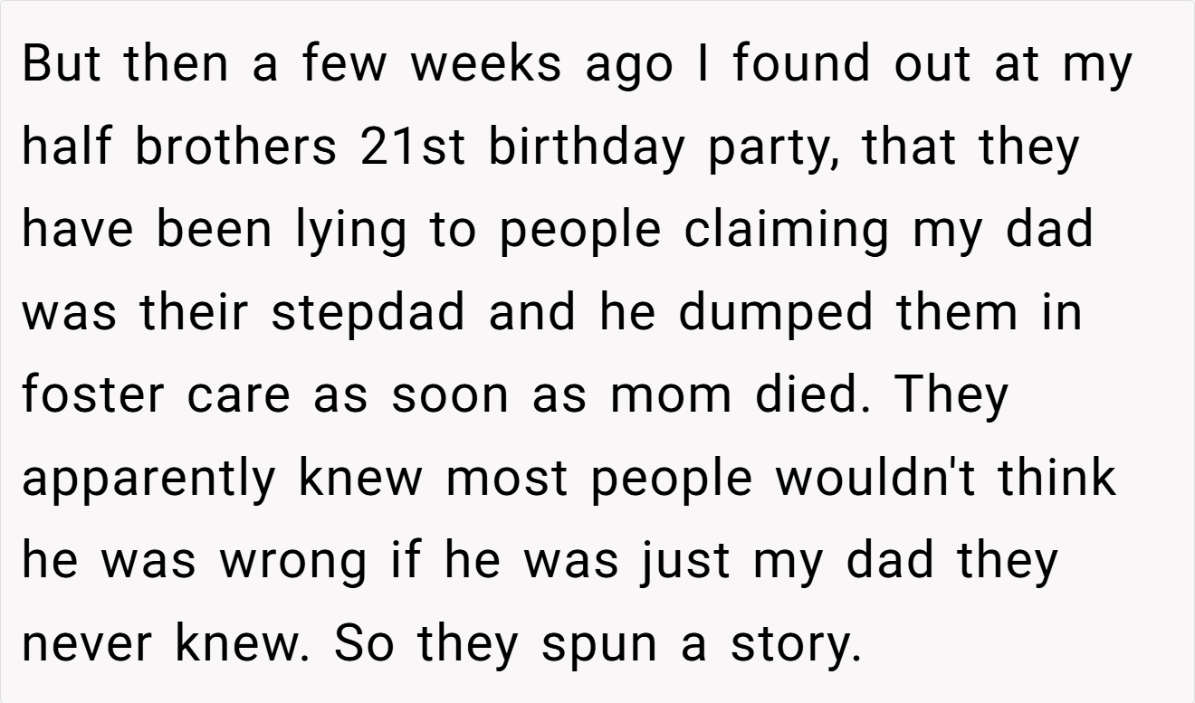The width and height of the screenshot is (1195, 703).
Task: Click the word "claiming"
Action: (786, 232)
